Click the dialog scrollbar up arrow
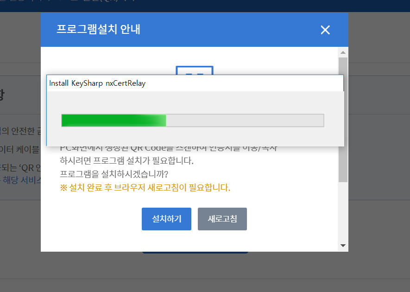 coord(343,52)
